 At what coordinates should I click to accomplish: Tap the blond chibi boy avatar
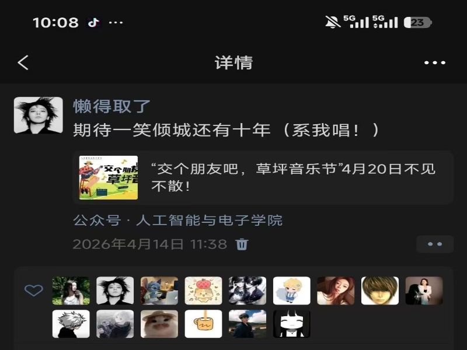click(291, 290)
